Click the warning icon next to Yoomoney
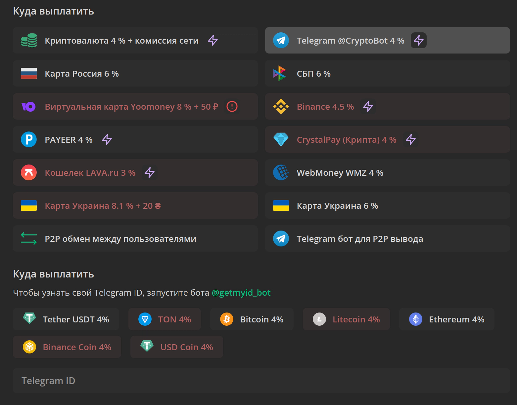Viewport: 517px width, 405px height. (x=232, y=106)
